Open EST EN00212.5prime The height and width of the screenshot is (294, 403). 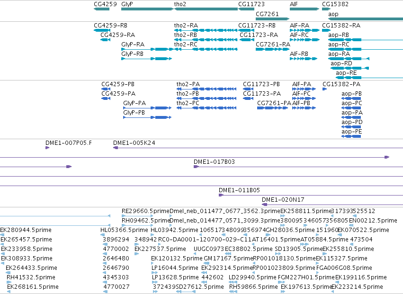pyautogui.click(x=373, y=221)
